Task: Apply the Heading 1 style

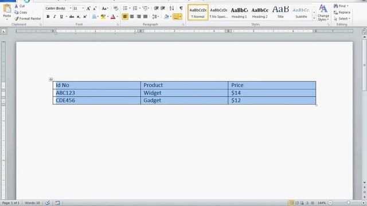Action: point(239,13)
